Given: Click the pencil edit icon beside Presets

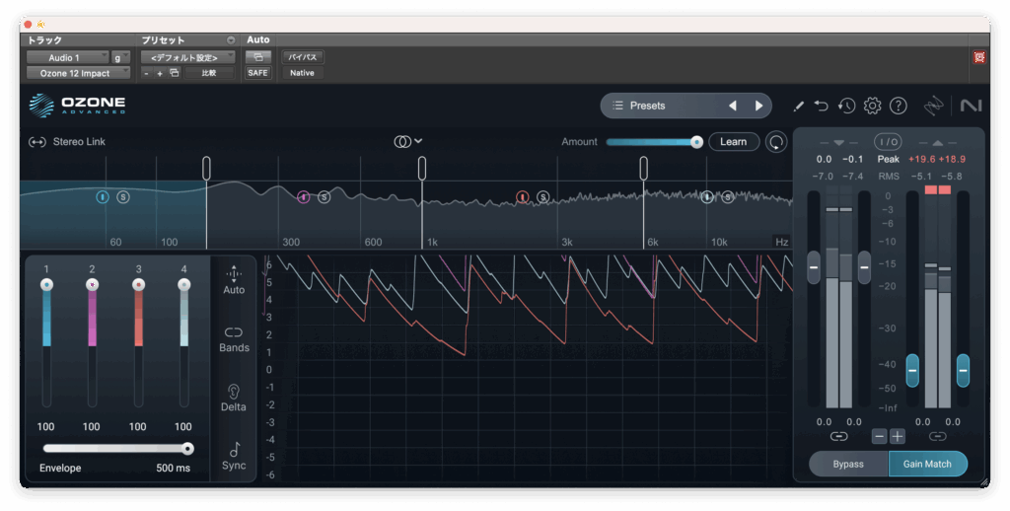Looking at the screenshot, I should [798, 106].
